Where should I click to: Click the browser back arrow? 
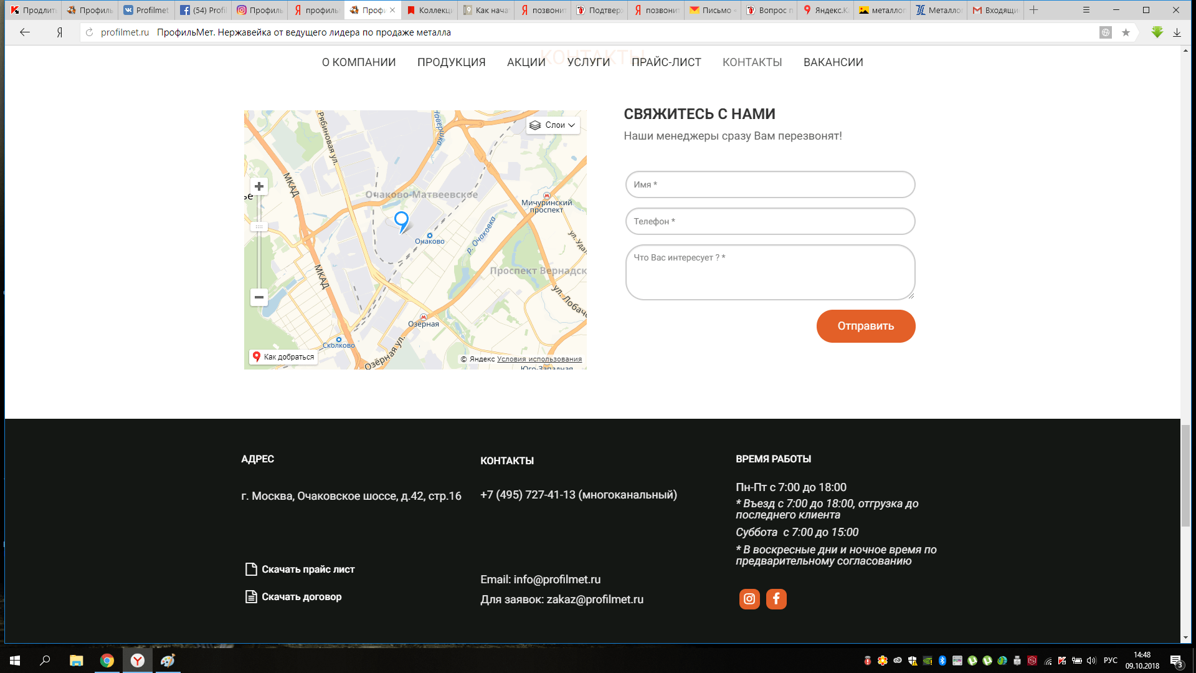pyautogui.click(x=25, y=32)
